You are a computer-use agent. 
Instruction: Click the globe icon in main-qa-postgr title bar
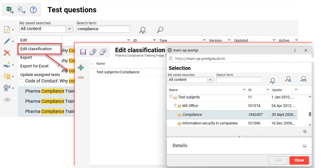[x=170, y=50]
